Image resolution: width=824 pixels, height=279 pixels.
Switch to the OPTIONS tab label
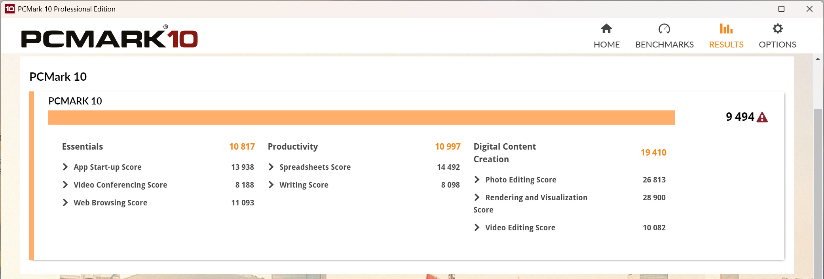[x=777, y=44]
